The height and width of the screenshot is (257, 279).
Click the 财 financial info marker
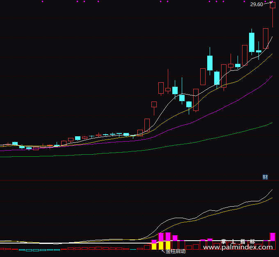click(x=265, y=177)
